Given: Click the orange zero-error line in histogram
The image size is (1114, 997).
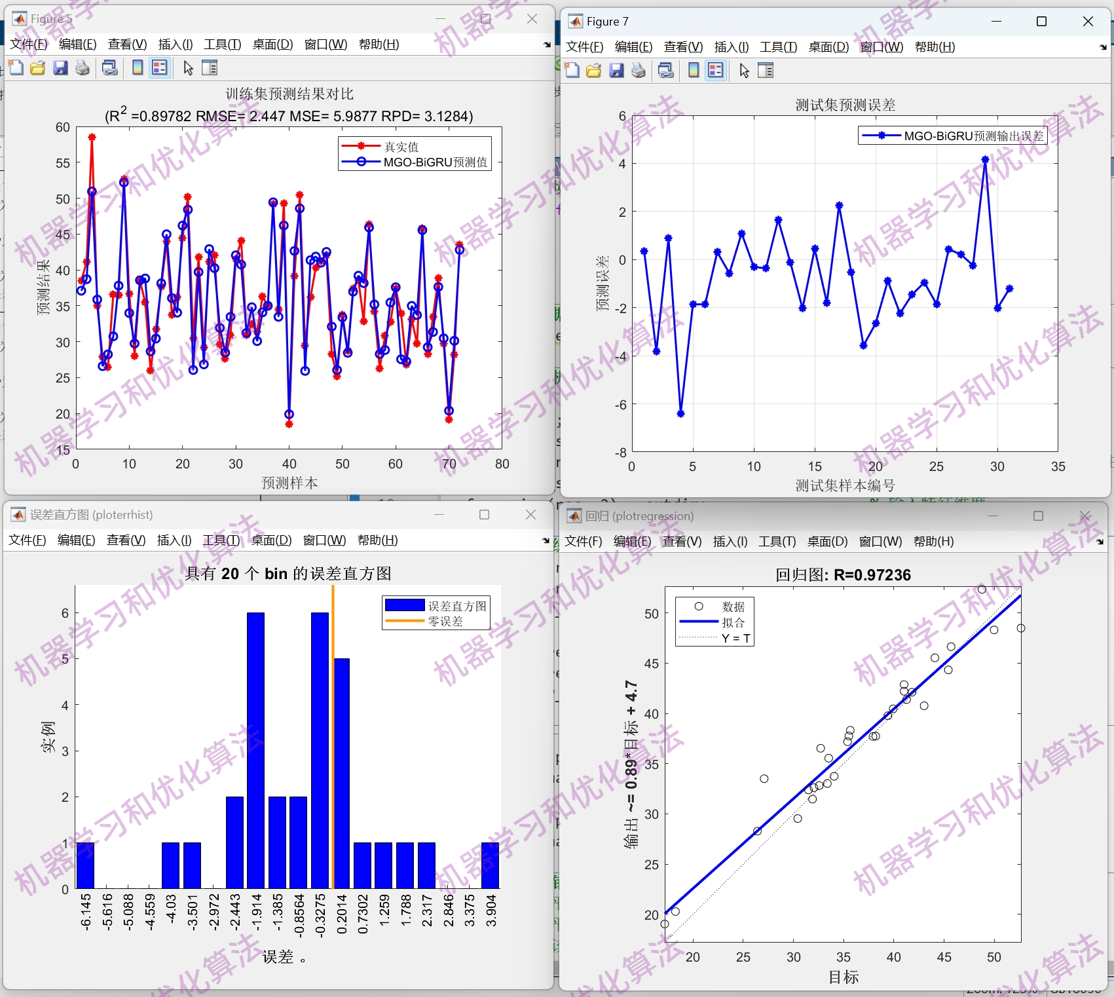Looking at the screenshot, I should pyautogui.click(x=333, y=737).
